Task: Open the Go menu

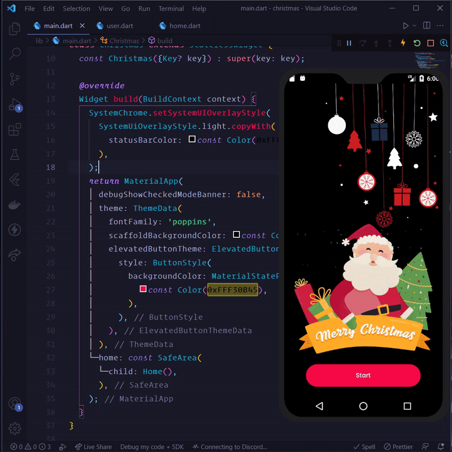Action: [x=125, y=8]
